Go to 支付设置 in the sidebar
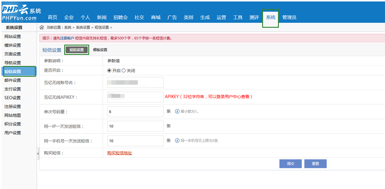 (13, 89)
